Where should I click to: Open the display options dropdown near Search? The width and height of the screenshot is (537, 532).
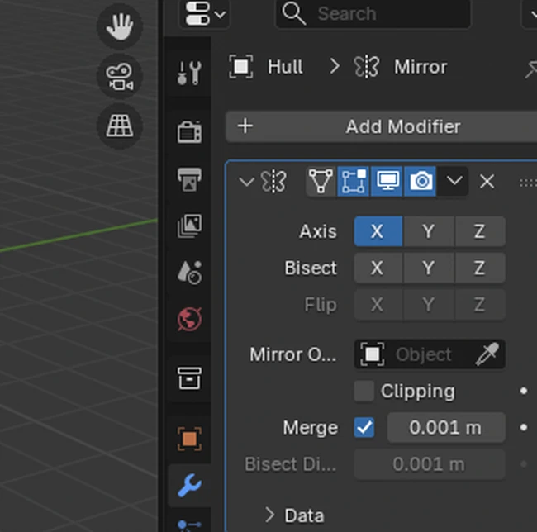tap(205, 14)
